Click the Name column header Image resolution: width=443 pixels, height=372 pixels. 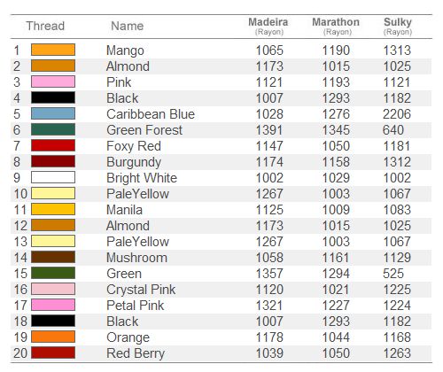(x=128, y=26)
